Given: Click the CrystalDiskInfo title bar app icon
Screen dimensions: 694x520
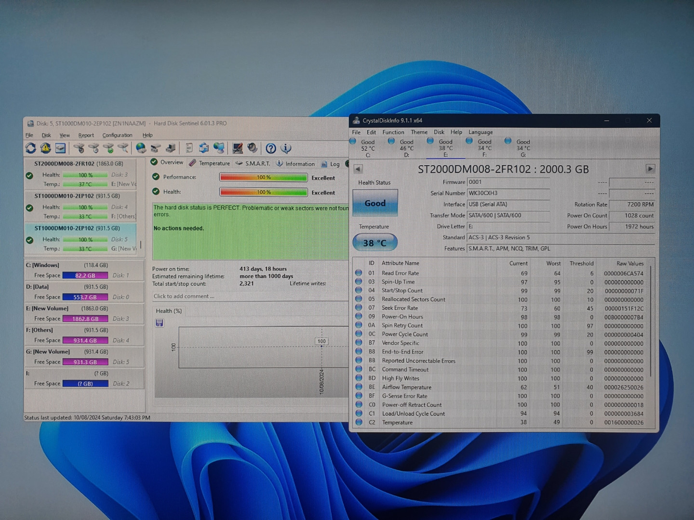Looking at the screenshot, I should tap(356, 120).
